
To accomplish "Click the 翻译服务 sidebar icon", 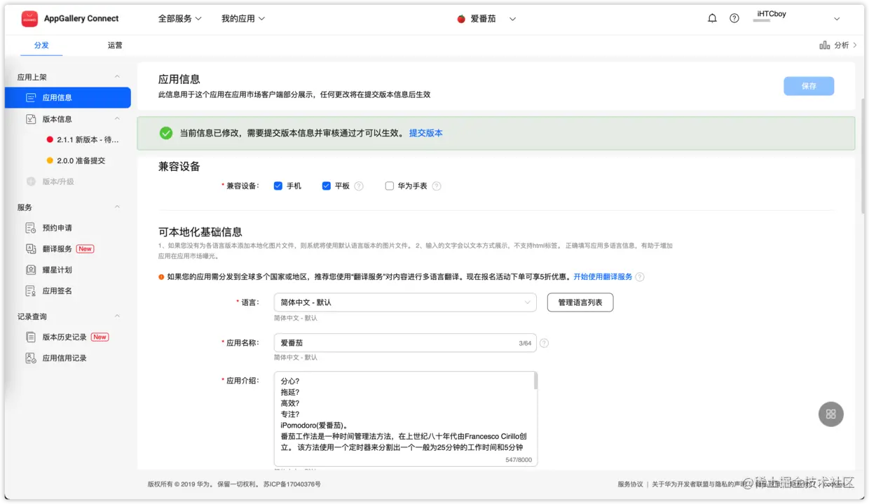I will pyautogui.click(x=31, y=249).
